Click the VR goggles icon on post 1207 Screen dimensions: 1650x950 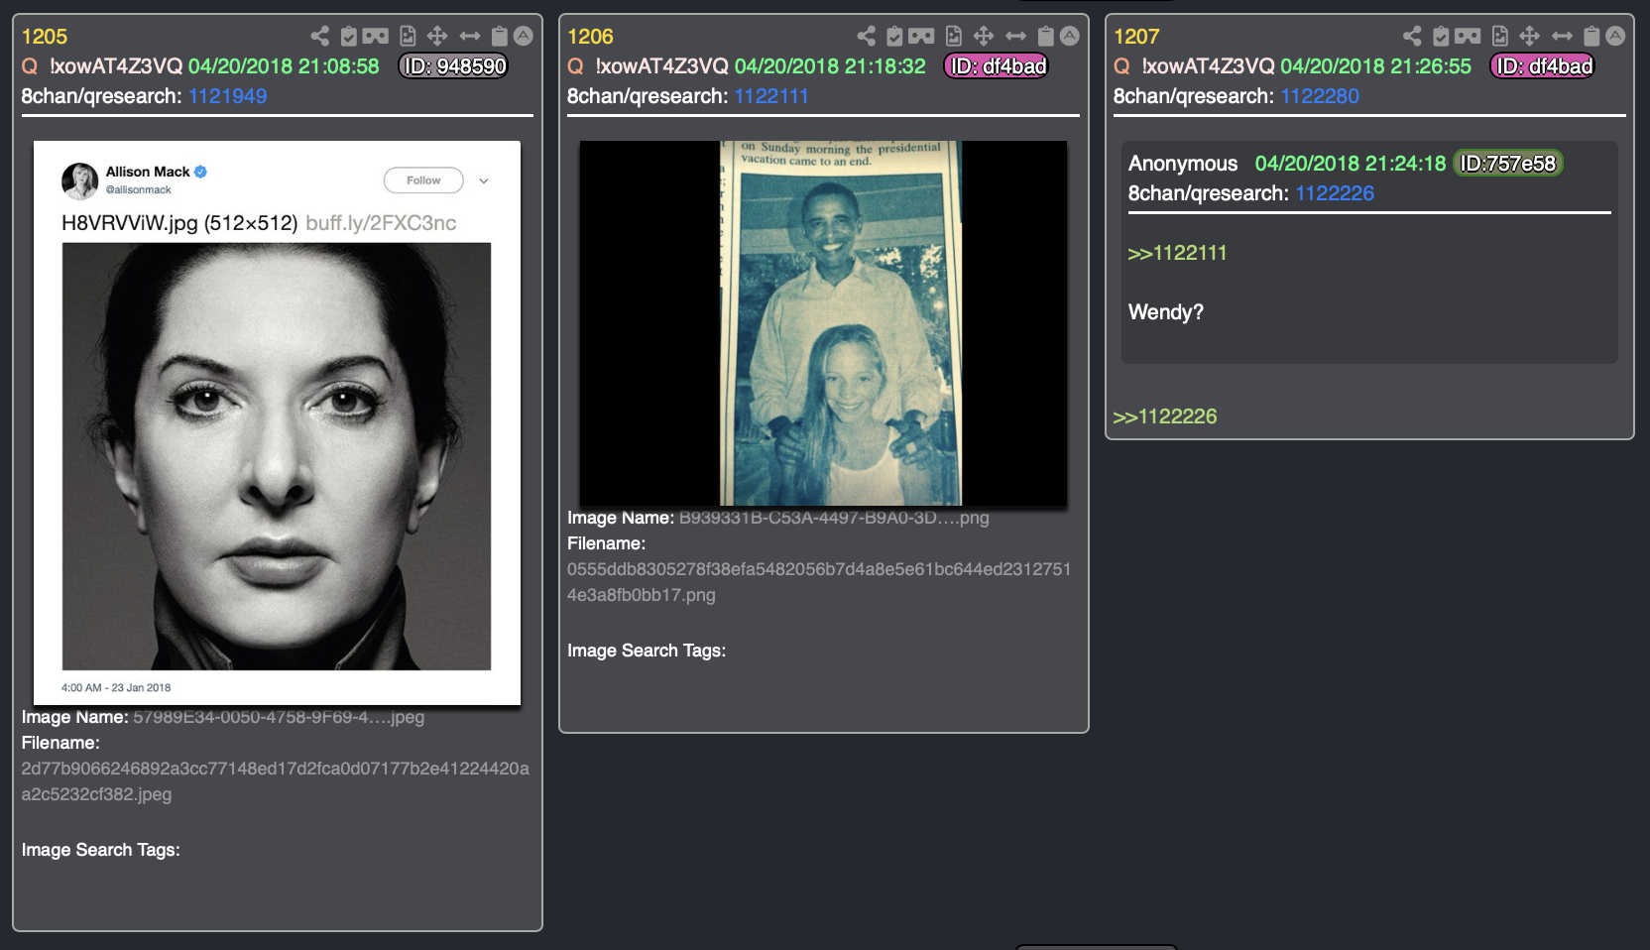(1469, 37)
